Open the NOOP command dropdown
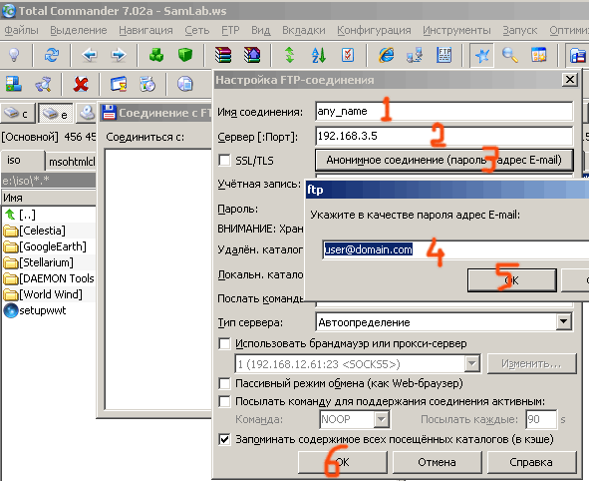The image size is (589, 481). 382,419
